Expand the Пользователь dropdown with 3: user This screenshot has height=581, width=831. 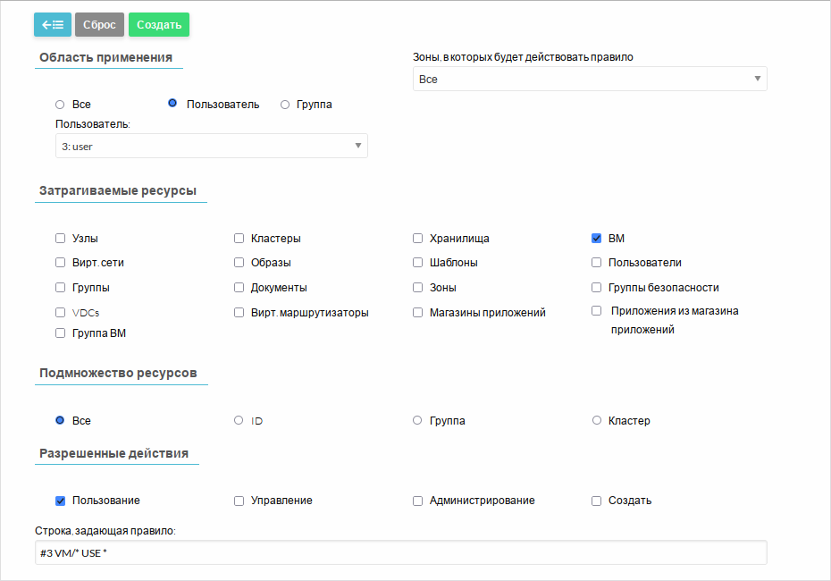211,146
